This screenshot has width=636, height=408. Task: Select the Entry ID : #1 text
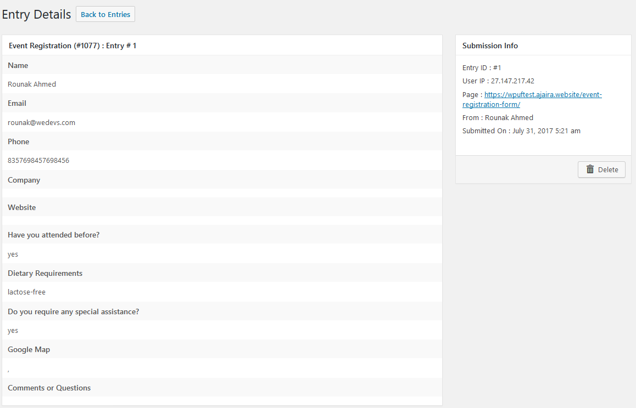[482, 68]
